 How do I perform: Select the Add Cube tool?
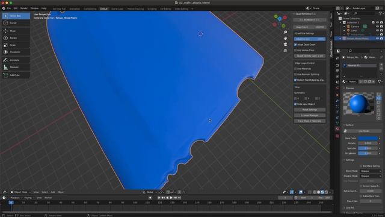click(x=16, y=75)
